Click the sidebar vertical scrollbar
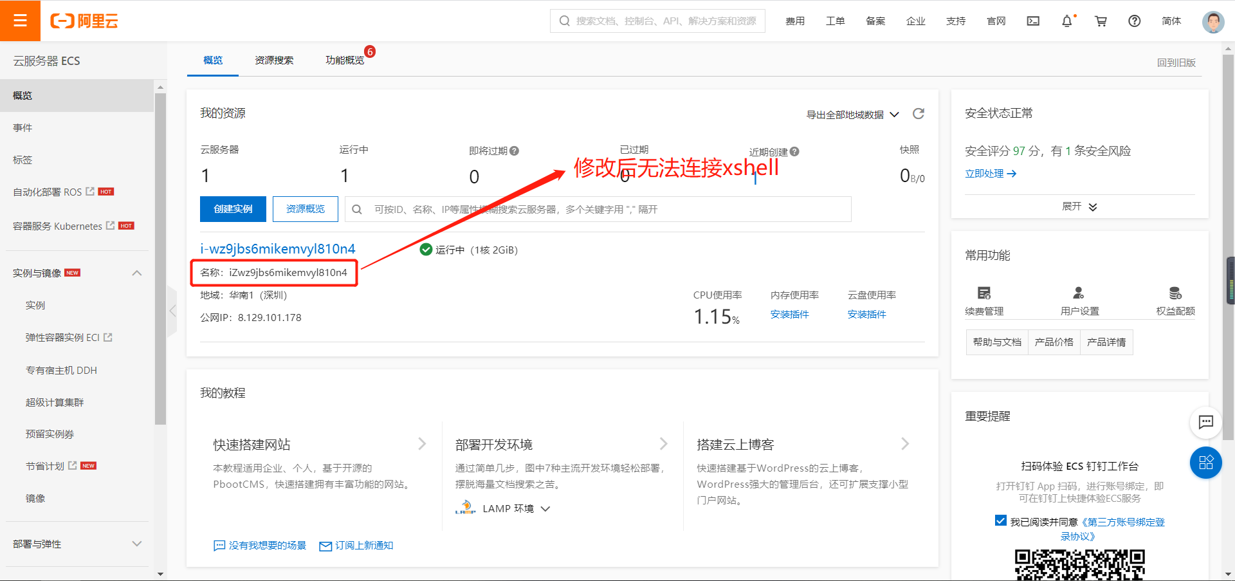 (160, 259)
